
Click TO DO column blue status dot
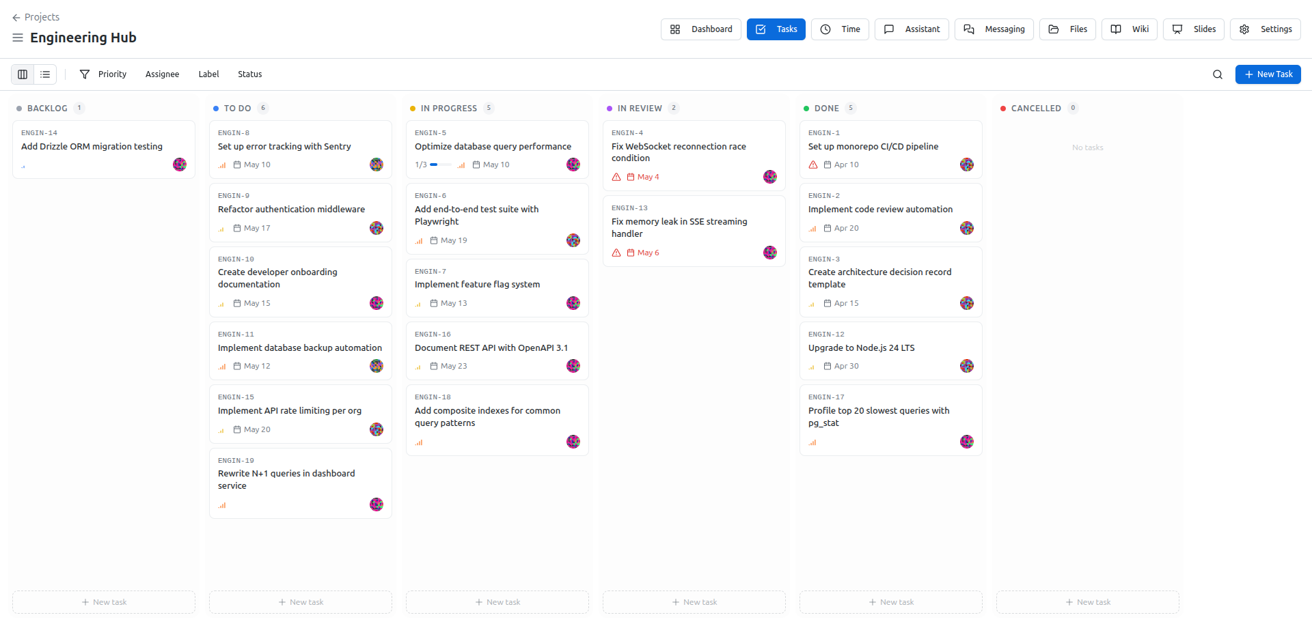(x=216, y=109)
